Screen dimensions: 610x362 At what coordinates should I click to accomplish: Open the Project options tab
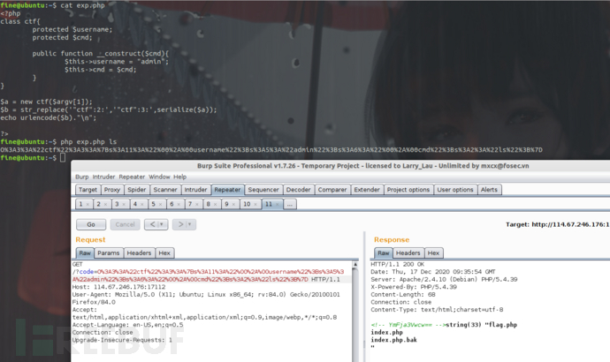(408, 189)
